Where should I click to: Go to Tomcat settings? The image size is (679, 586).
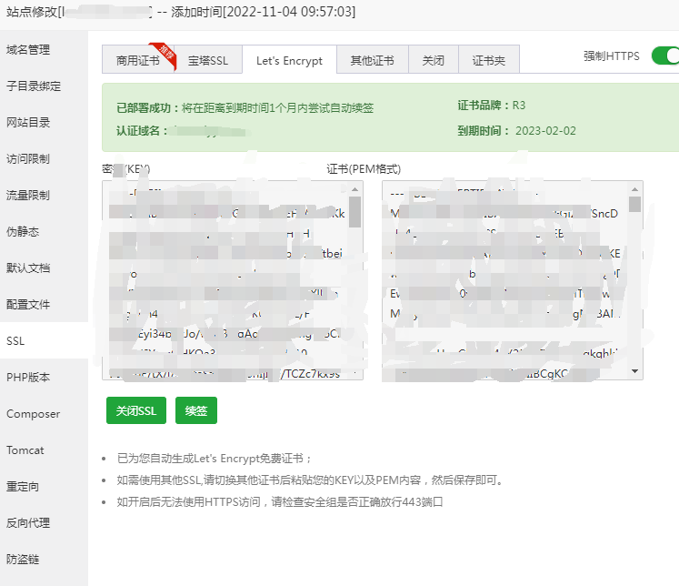click(25, 450)
